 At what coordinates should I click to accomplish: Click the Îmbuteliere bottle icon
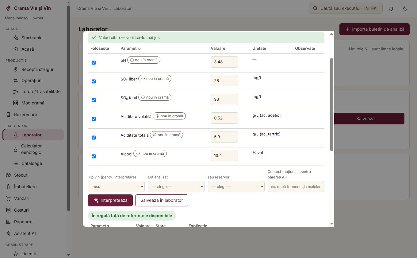click(x=8, y=187)
